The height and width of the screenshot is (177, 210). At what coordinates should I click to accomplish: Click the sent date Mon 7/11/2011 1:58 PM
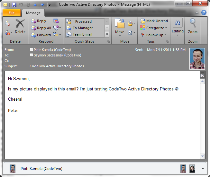coord(166,50)
